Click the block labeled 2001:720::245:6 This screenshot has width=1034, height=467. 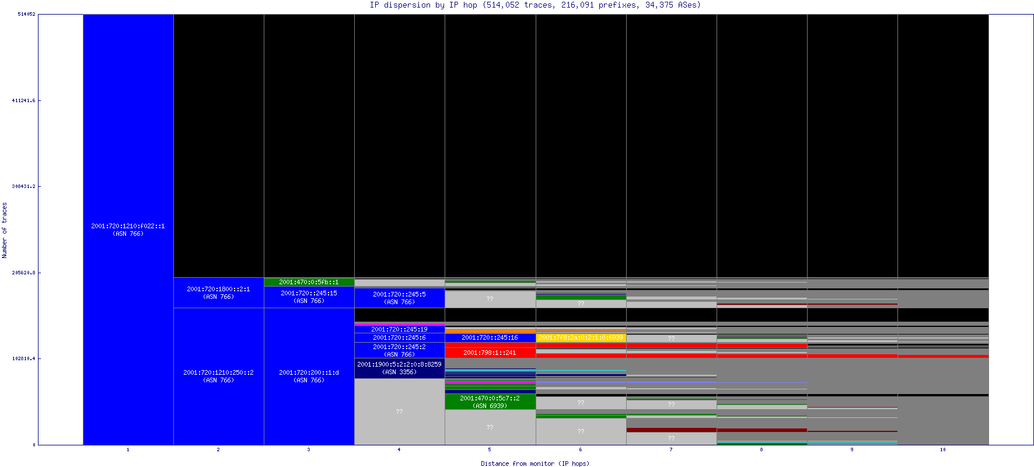400,337
